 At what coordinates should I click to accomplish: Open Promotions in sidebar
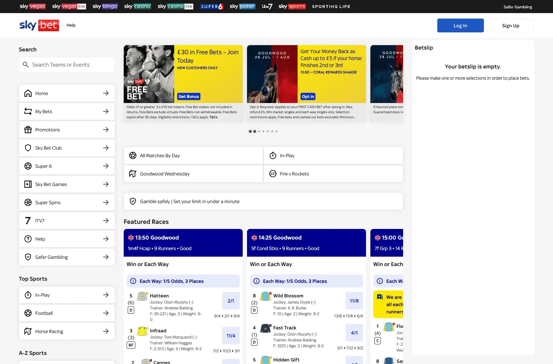67,130
